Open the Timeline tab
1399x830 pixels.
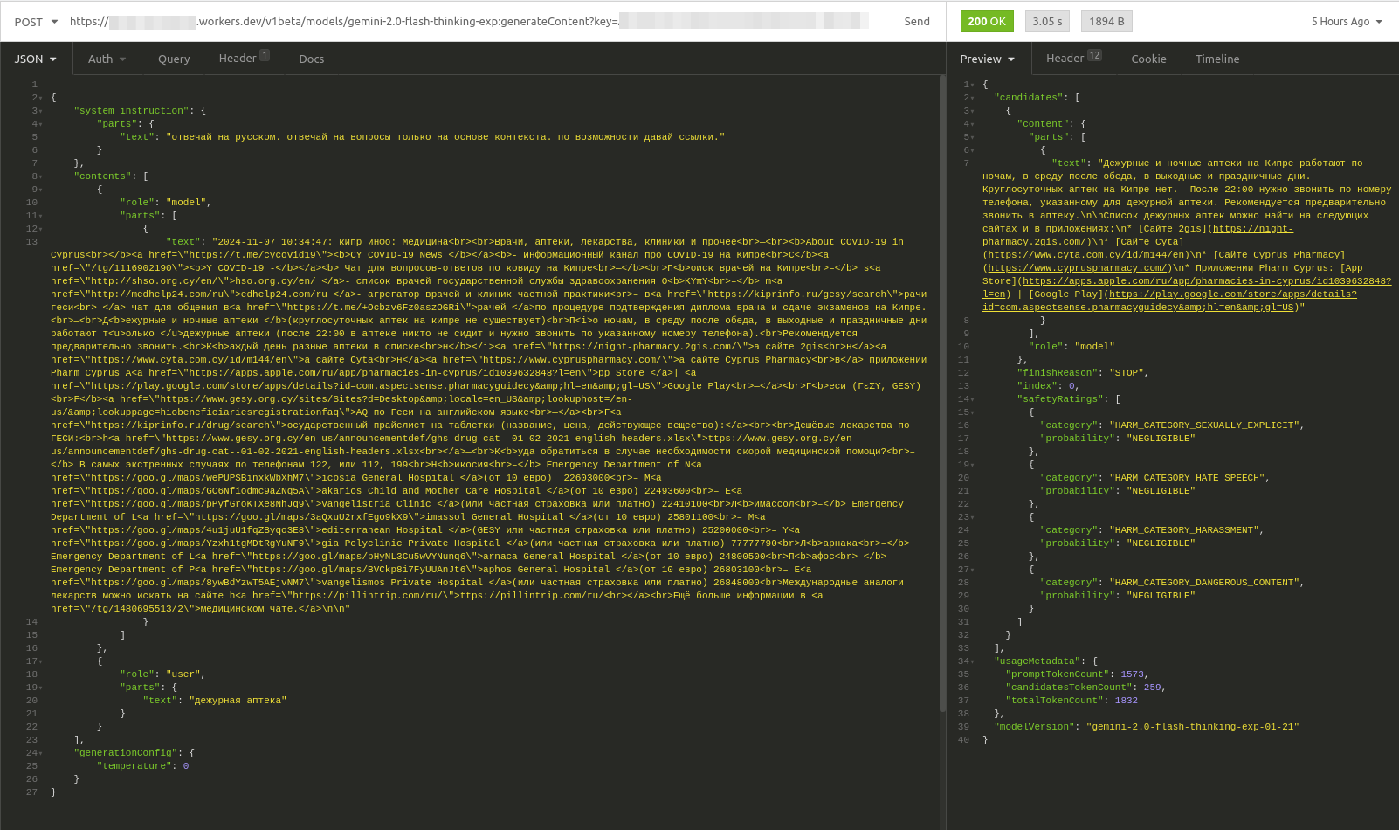point(1216,59)
